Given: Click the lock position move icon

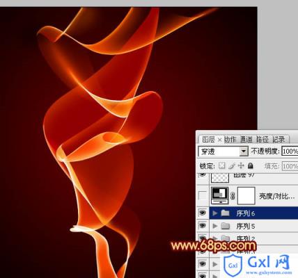Looking at the screenshot, I should coord(241,165).
